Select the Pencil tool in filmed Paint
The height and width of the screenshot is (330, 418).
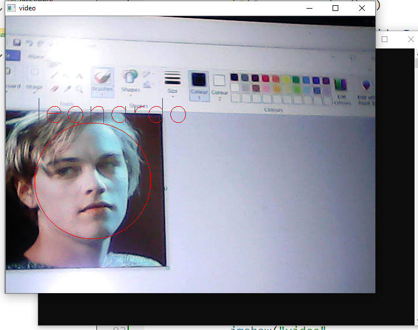coord(54,76)
